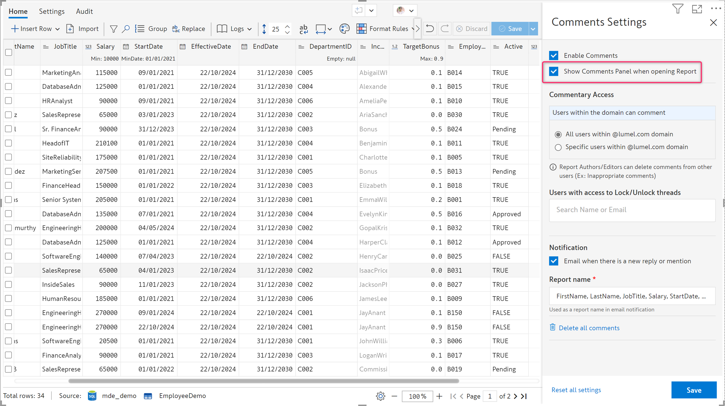
Task: Switch to the Settings tab
Action: click(x=52, y=11)
